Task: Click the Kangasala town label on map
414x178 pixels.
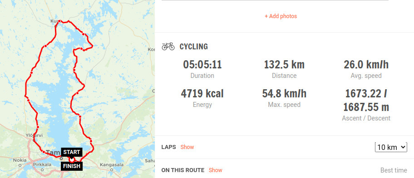Action: tap(112, 165)
